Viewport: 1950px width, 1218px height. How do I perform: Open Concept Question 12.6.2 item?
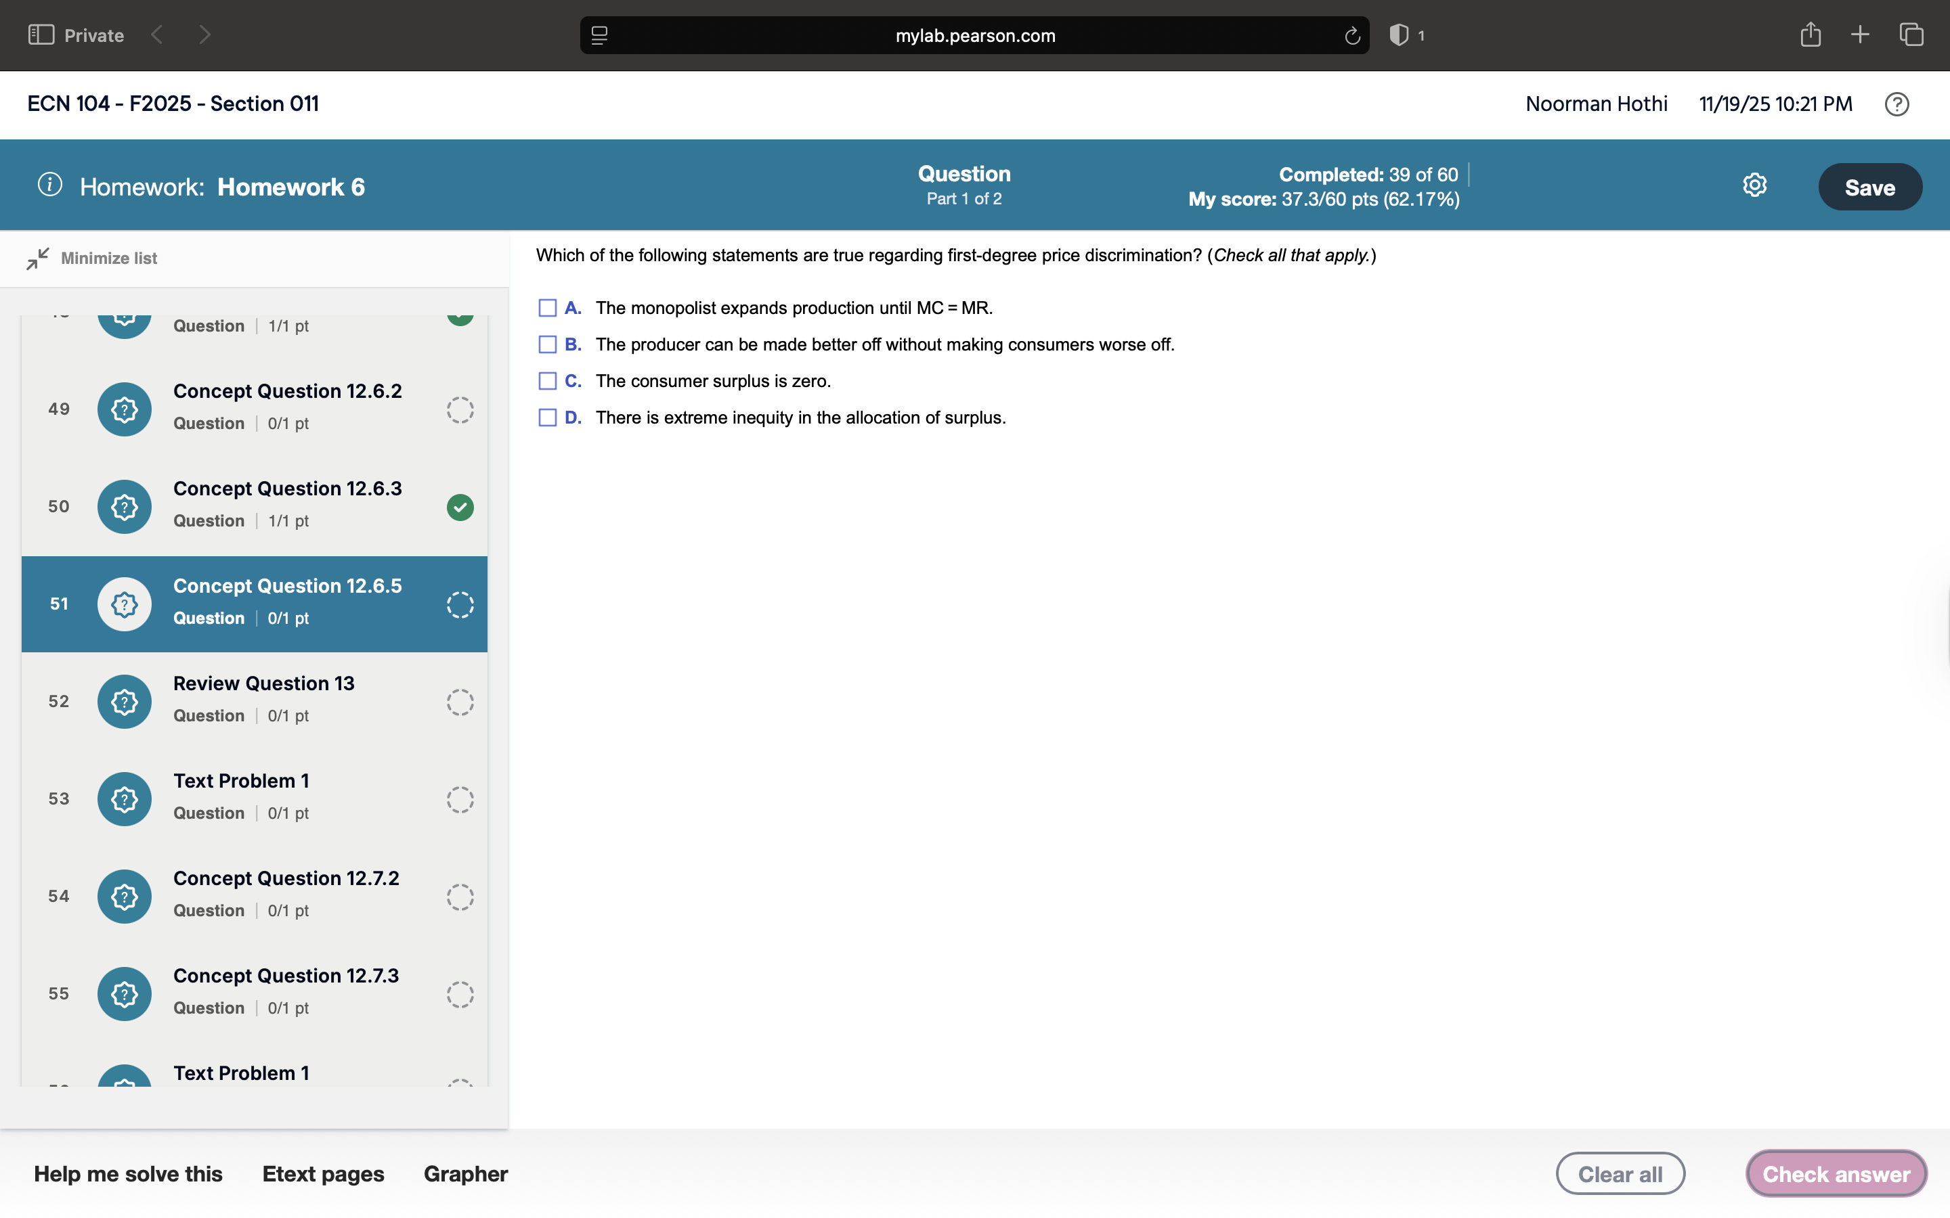pyautogui.click(x=287, y=407)
